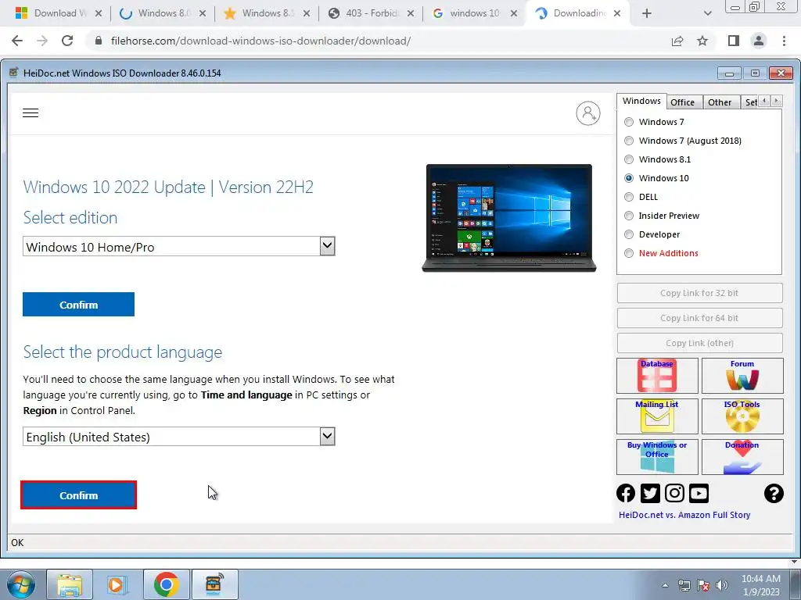This screenshot has height=600, width=801.
Task: Switch to the Google windows 10 tab
Action: point(474,13)
